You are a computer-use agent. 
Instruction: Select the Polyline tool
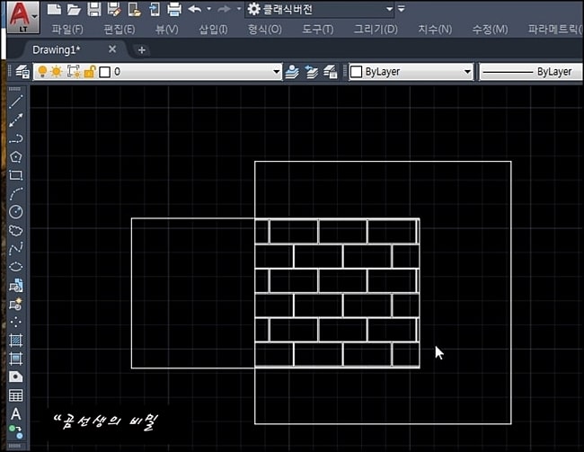pos(15,138)
